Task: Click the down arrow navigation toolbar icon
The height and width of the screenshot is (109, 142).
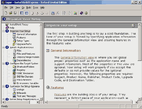Action: tap(37, 13)
